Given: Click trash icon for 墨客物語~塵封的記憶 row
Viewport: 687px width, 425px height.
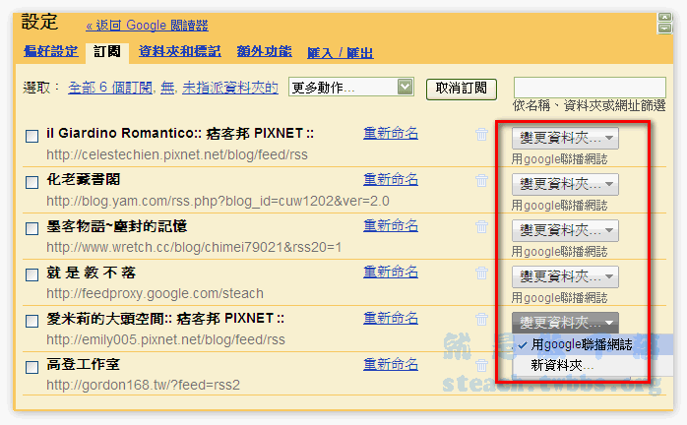Looking at the screenshot, I should pyautogui.click(x=481, y=226).
